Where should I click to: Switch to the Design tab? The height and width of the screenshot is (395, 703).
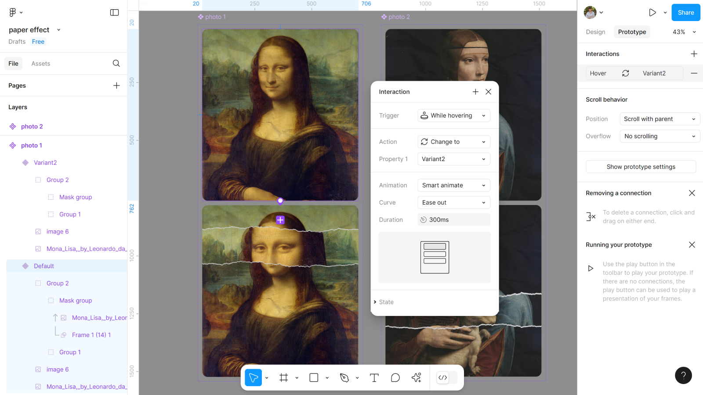[595, 32]
